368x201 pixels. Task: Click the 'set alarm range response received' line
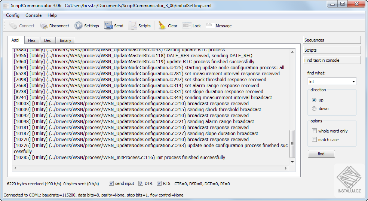point(137,85)
